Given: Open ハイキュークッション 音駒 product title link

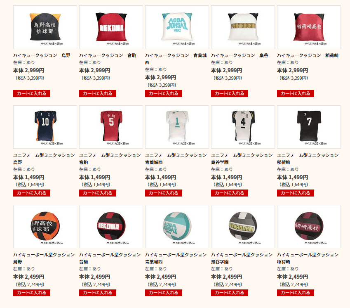Looking at the screenshot, I should (x=108, y=55).
